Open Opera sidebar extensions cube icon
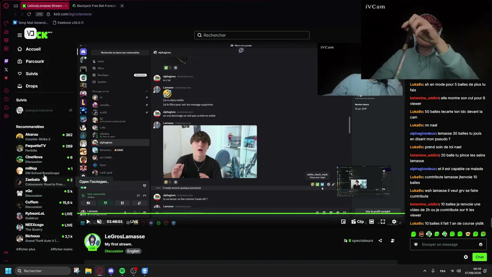 pos(6,108)
